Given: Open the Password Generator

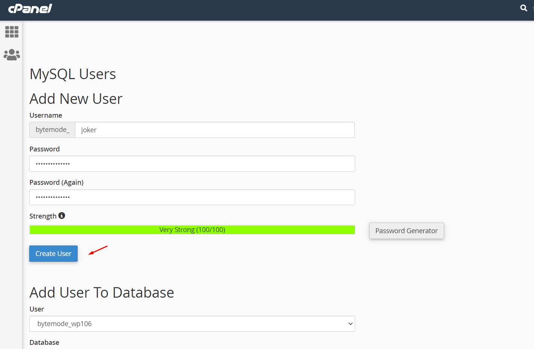Looking at the screenshot, I should 406,231.
